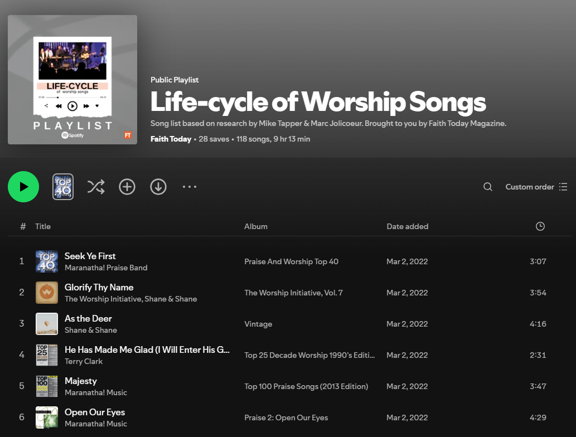Click the # column header

tap(23, 226)
